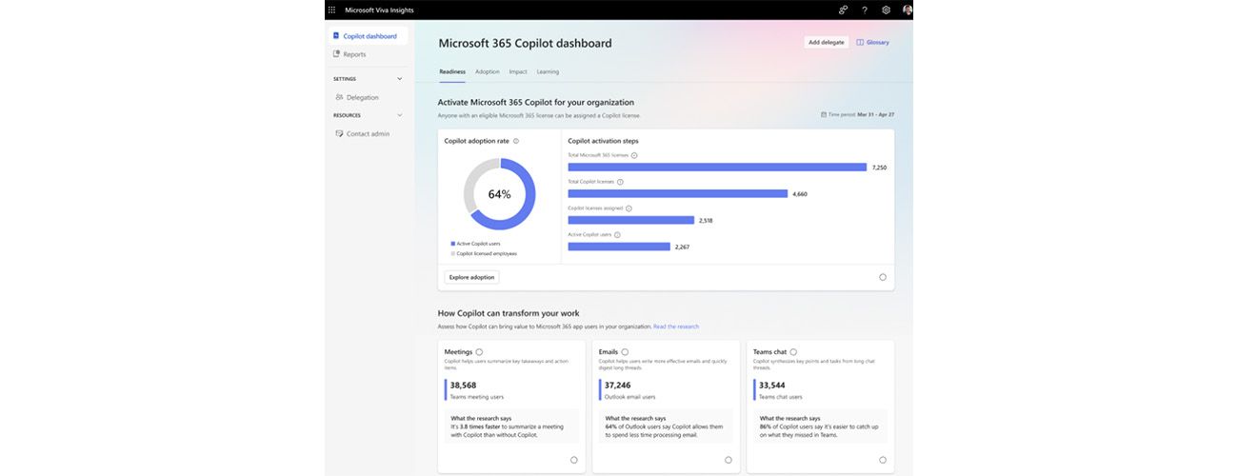Click the Total Microsoft 365 licenses bar
The image size is (1238, 476).
717,167
